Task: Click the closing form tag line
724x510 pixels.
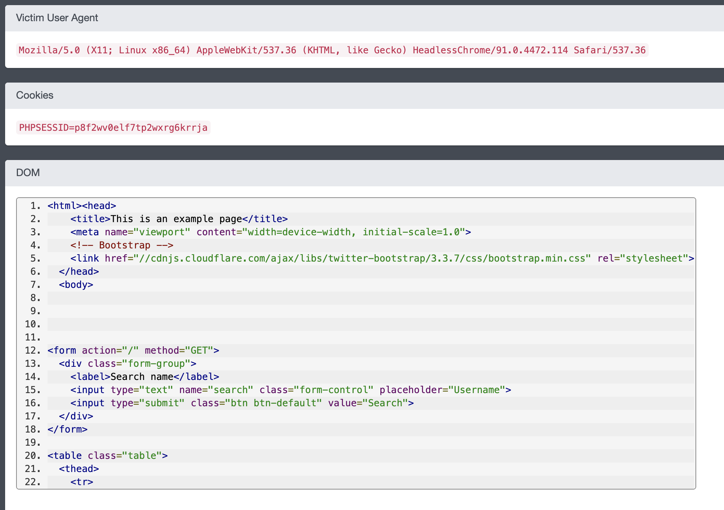Action: click(x=68, y=429)
